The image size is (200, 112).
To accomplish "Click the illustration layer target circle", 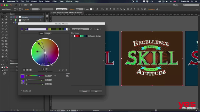I will click(40, 17).
